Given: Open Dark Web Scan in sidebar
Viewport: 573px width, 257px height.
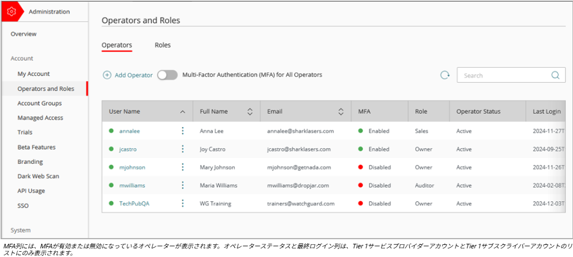Looking at the screenshot, I should pyautogui.click(x=38, y=177).
